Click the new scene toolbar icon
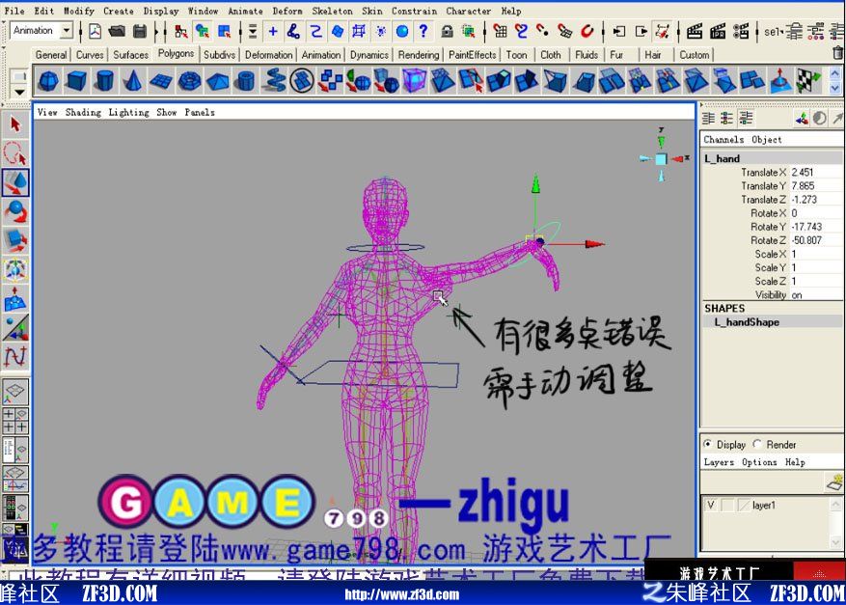 (95, 31)
